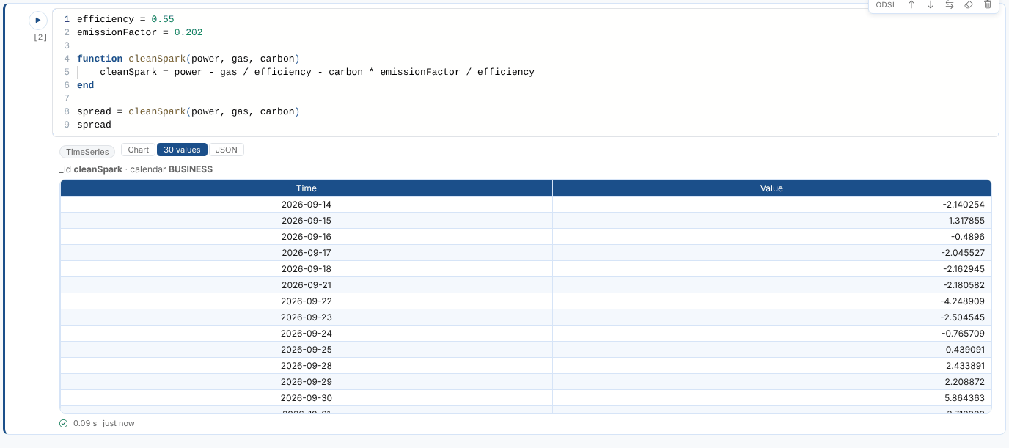Image resolution: width=1009 pixels, height=448 pixels.
Task: Click the Value column header
Action: pos(771,188)
